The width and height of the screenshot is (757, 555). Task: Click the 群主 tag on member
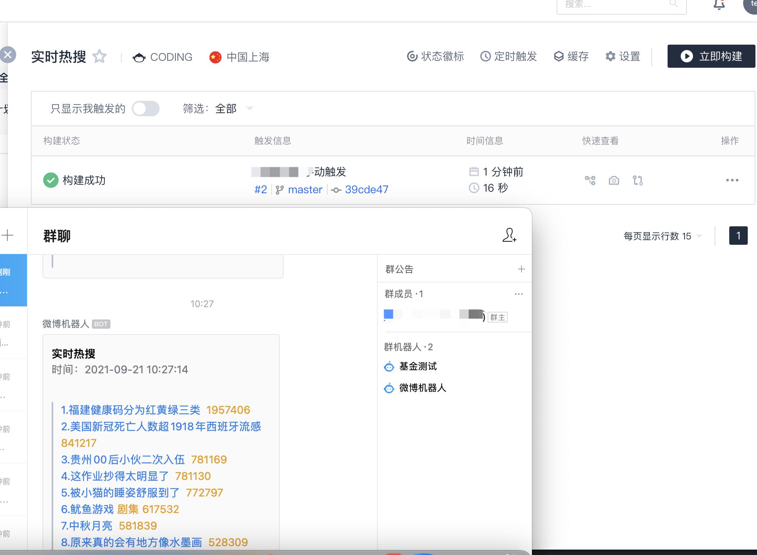pos(498,317)
